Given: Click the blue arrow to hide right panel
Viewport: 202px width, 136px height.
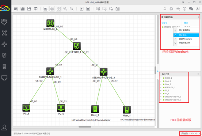Looking at the screenshot, I should [x=158, y=71].
